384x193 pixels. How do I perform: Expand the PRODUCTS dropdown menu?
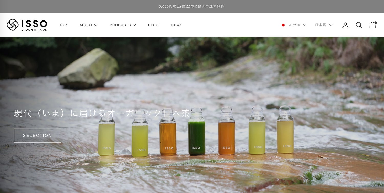point(123,25)
